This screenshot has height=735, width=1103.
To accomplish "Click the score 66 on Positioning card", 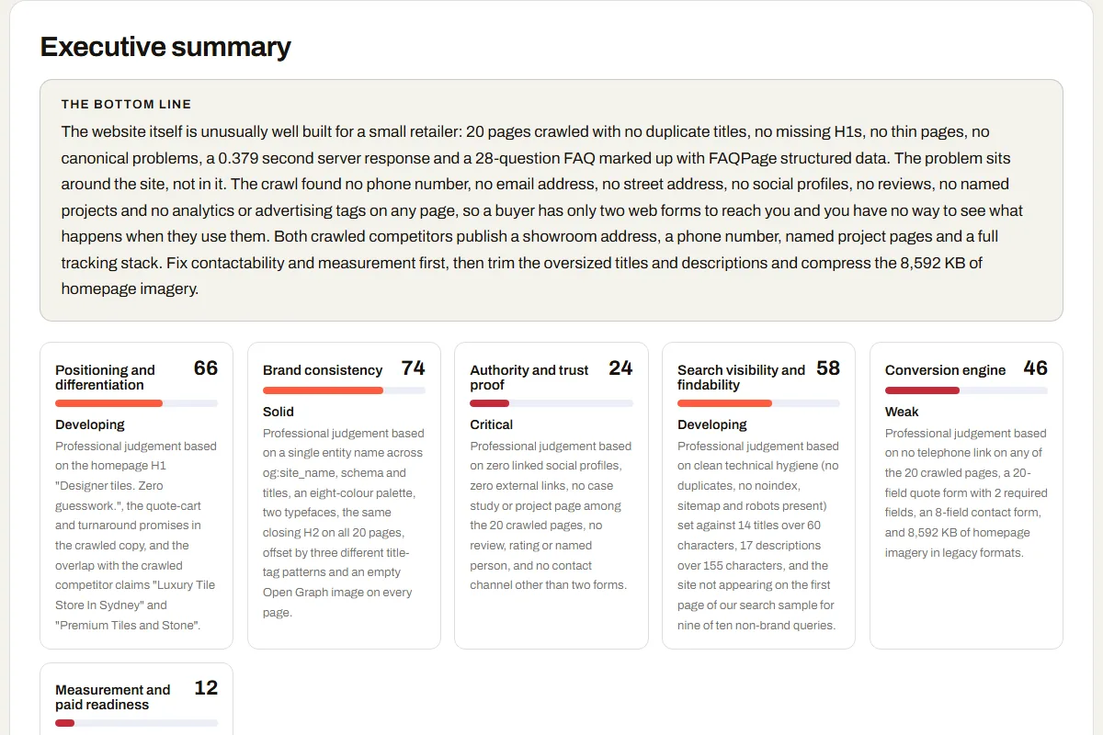I will click(206, 368).
